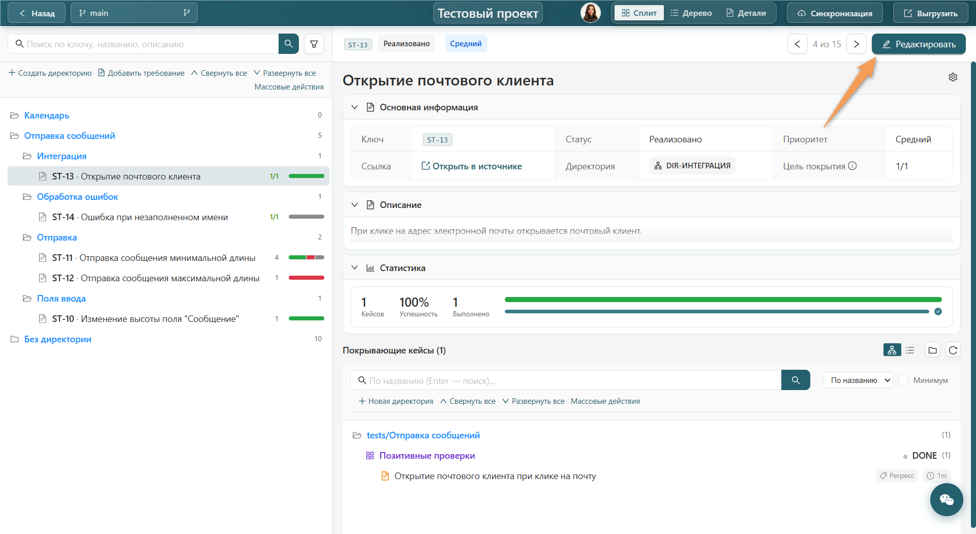Switch covering cases to tree view icon
The width and height of the screenshot is (976, 534).
pyautogui.click(x=892, y=350)
